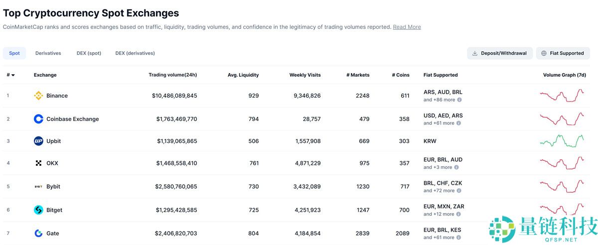Click Coinbase's trading volume $1,763,469,770
The width and height of the screenshot is (598, 245).
(176, 119)
